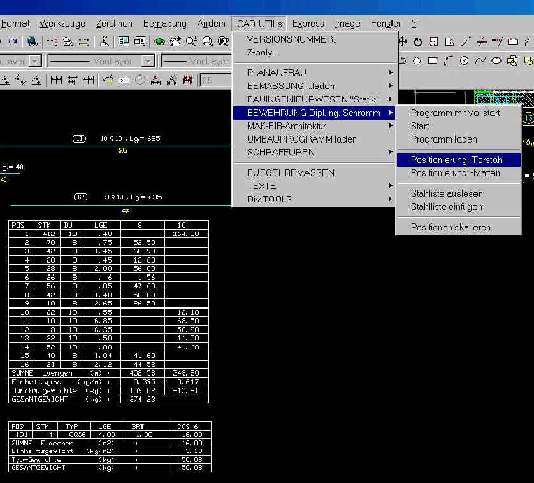Select the Stretch tool
Screen dimensions: 534x483
tap(449, 42)
